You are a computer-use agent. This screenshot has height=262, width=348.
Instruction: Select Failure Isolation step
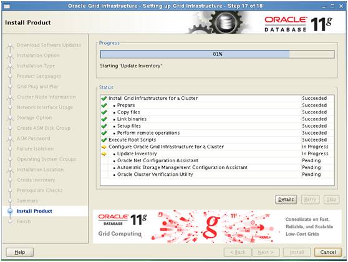pyautogui.click(x=36, y=148)
